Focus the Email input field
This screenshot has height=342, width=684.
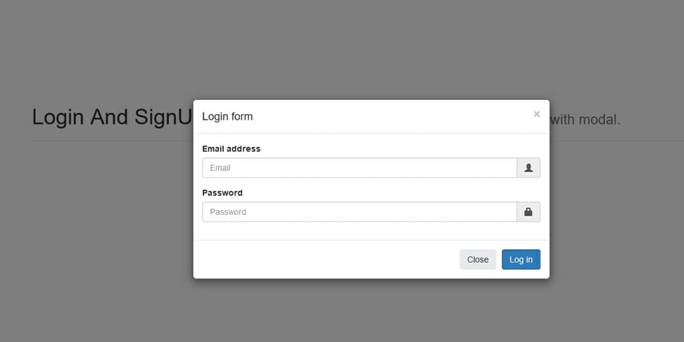click(x=359, y=168)
